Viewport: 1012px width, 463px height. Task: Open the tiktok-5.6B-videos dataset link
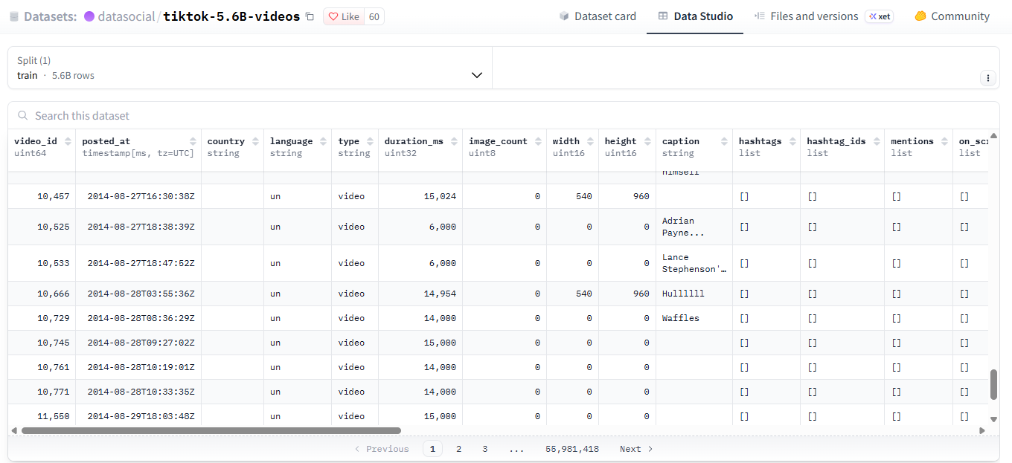point(231,16)
